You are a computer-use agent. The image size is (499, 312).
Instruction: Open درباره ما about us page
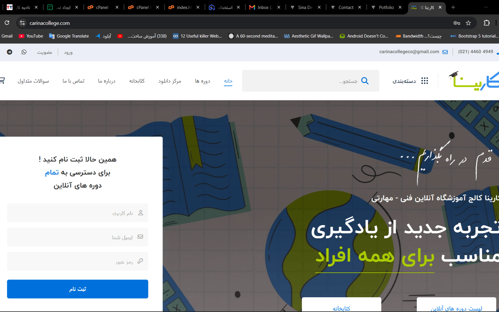coord(107,81)
